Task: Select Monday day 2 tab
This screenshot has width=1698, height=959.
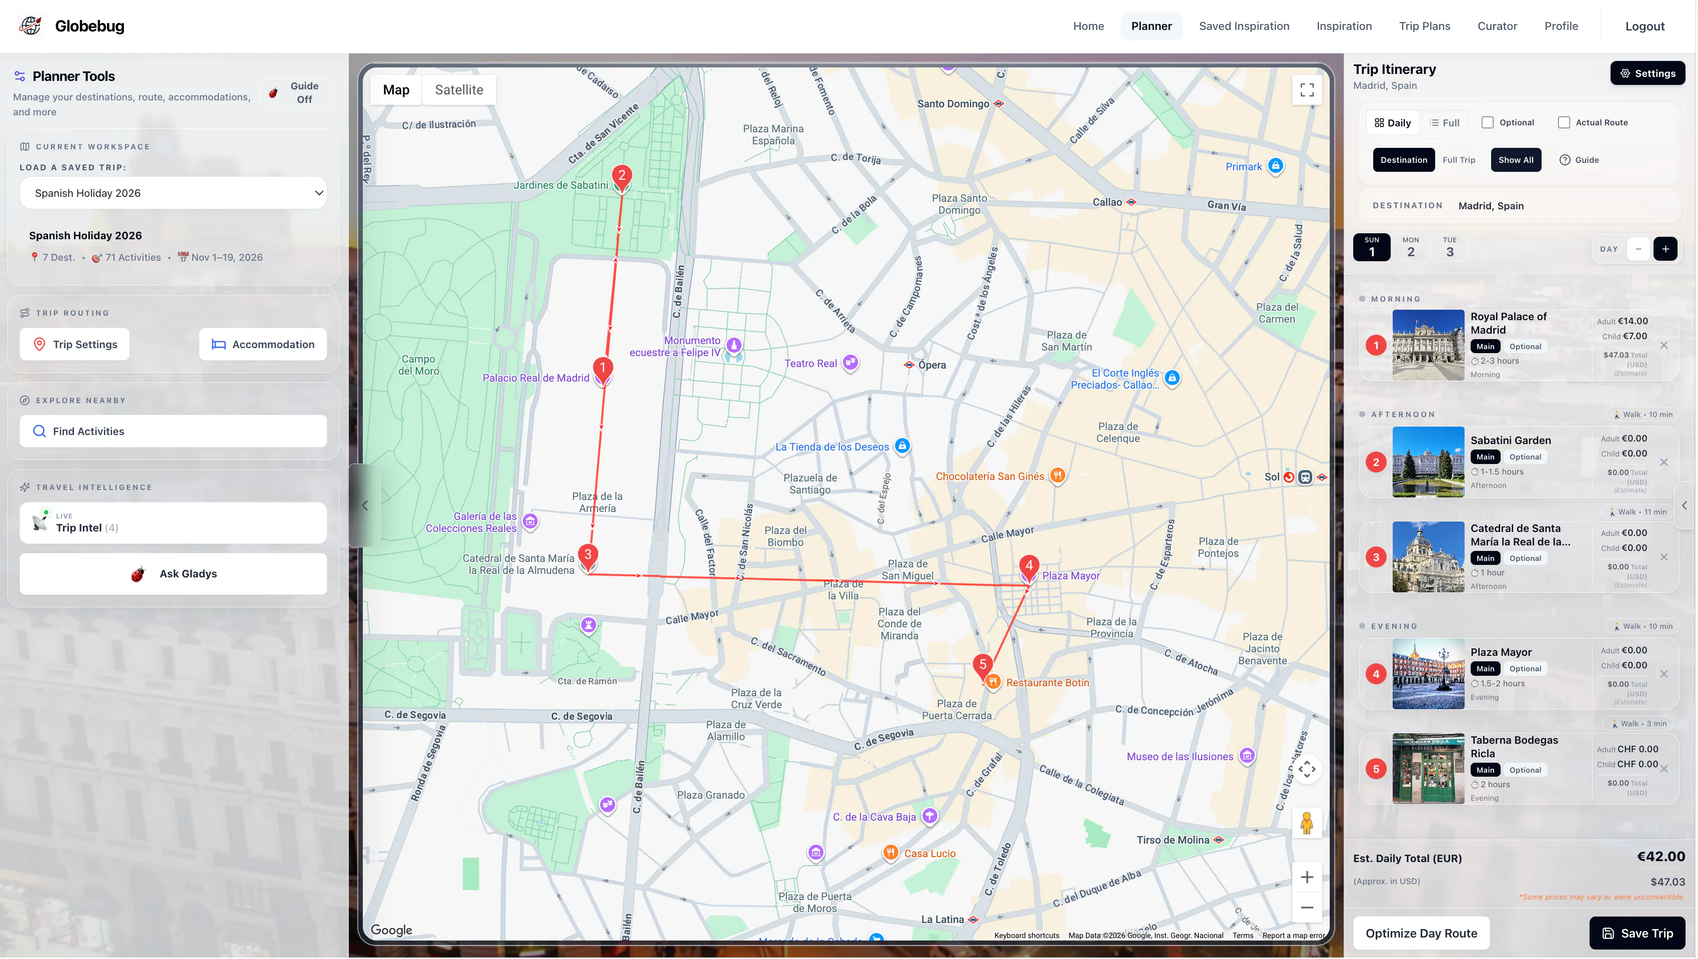Action: 1410,247
